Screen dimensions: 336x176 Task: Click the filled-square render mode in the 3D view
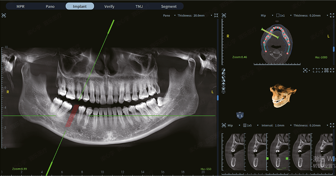pyautogui.click(x=326, y=70)
